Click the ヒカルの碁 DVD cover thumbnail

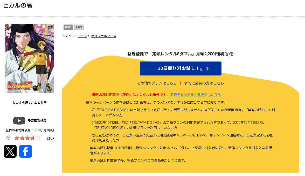[x=30, y=58]
